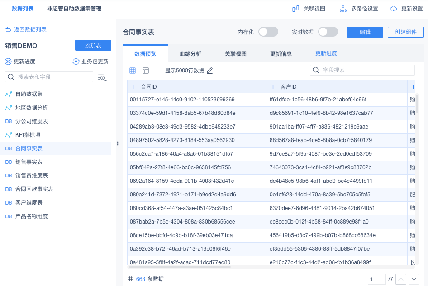Click into 字段搜索 input
The image size is (428, 286).
[362, 70]
